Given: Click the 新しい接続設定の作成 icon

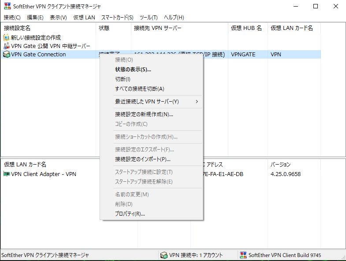Looking at the screenshot, I should 6,37.
